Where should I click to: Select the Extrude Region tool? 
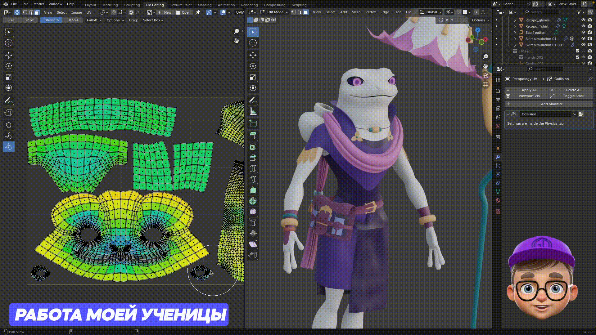point(253,136)
